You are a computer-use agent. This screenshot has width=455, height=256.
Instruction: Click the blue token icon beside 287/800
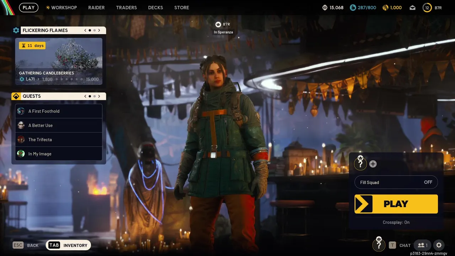tap(353, 7)
